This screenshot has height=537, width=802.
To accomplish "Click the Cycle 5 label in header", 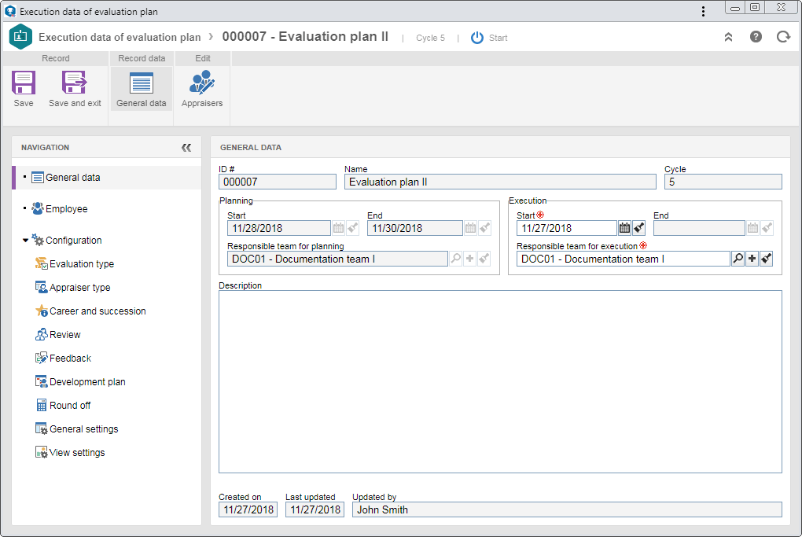I will (430, 38).
